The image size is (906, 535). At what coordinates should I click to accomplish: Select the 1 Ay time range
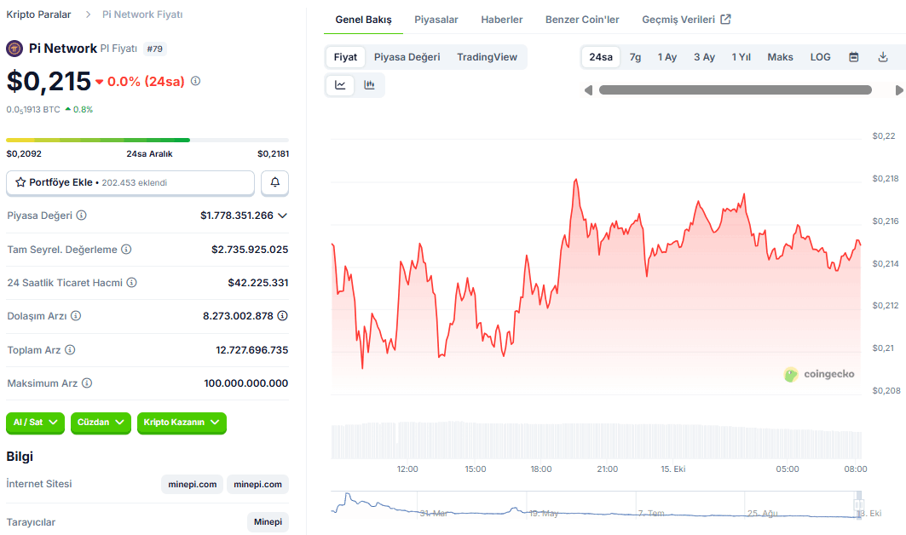[667, 57]
